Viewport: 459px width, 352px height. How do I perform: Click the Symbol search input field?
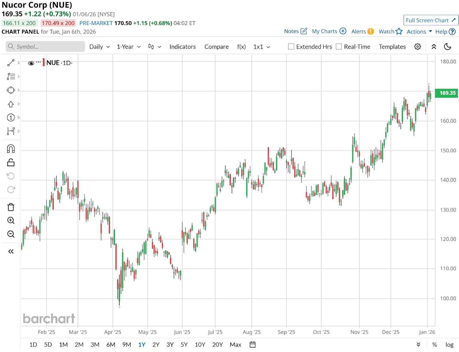point(45,47)
